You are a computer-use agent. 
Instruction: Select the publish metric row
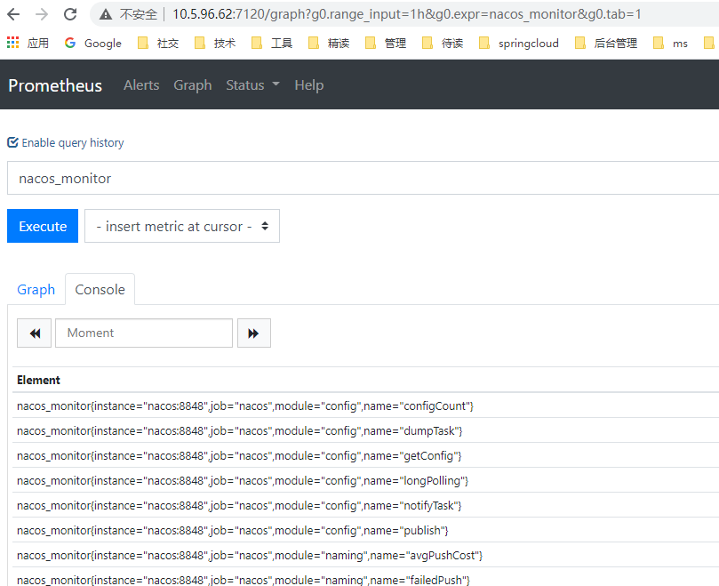(366, 530)
